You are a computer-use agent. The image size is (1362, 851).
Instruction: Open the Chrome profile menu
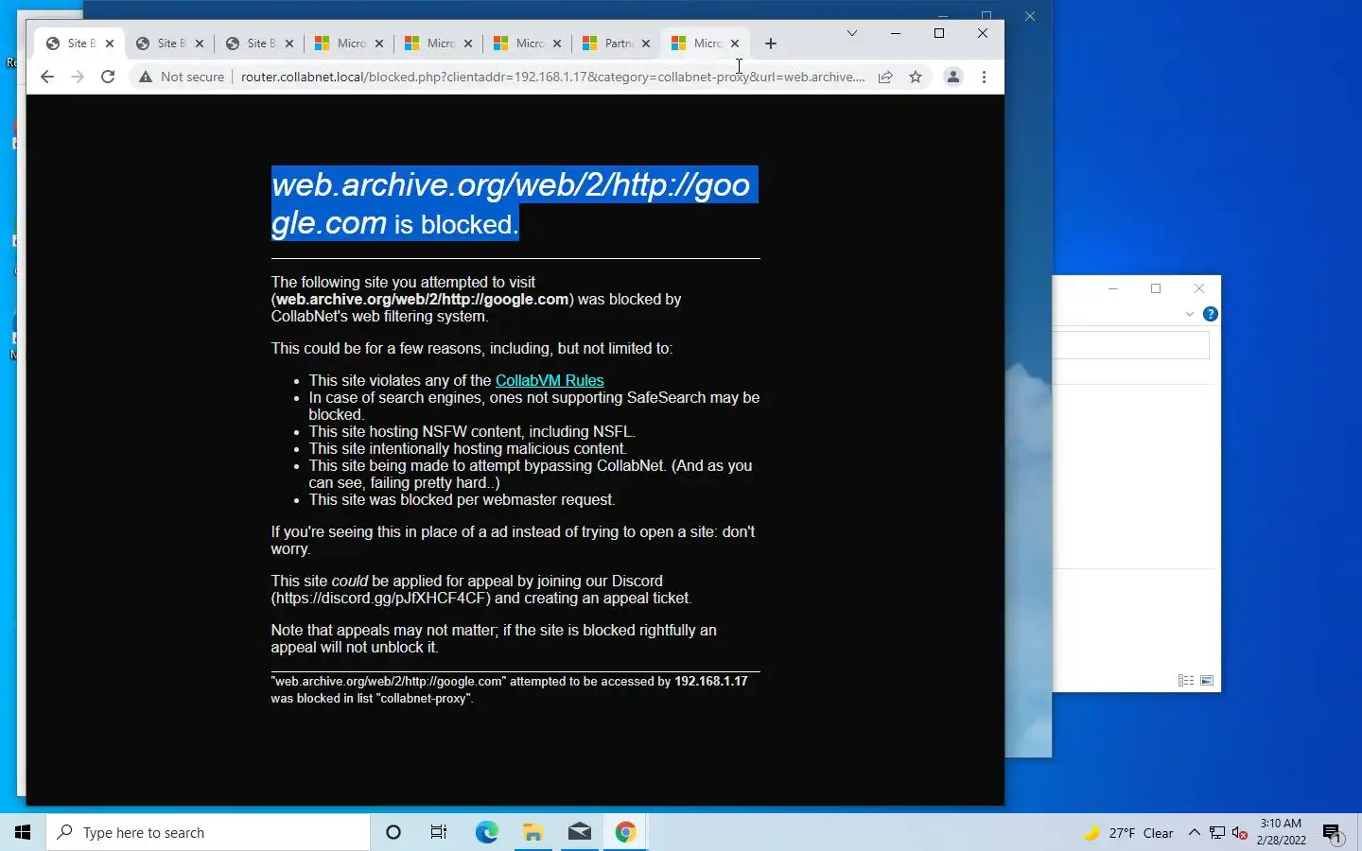[x=953, y=78]
